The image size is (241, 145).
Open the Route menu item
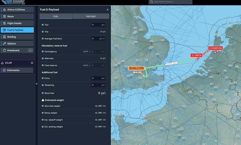pyautogui.click(x=17, y=16)
